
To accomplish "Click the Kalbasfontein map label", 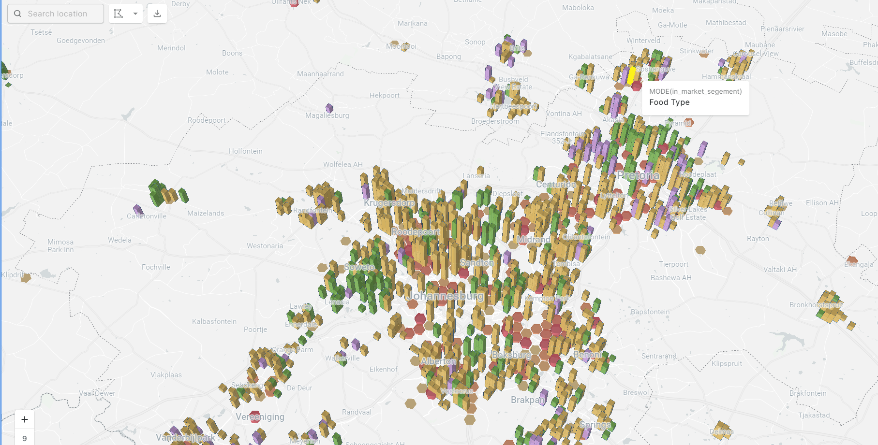I will [214, 322].
